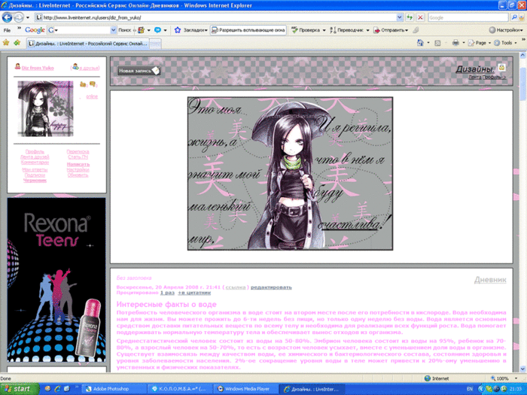Open the Закладки bookmarks menu

click(196, 30)
